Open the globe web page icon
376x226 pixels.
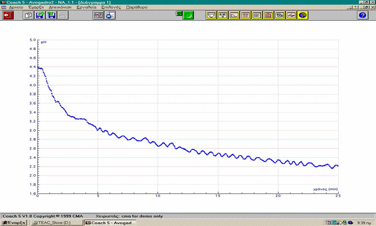pos(303,15)
